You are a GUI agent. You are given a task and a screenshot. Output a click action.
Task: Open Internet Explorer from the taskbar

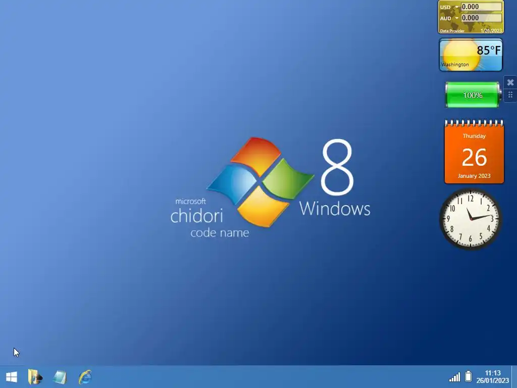(85, 377)
